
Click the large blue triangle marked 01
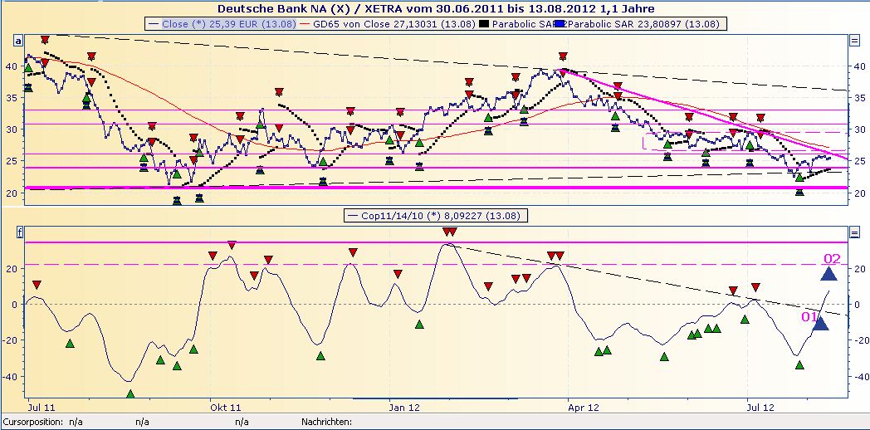point(821,323)
